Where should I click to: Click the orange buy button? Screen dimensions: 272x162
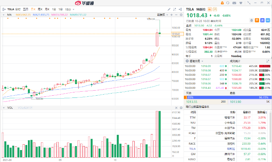coord(257,20)
